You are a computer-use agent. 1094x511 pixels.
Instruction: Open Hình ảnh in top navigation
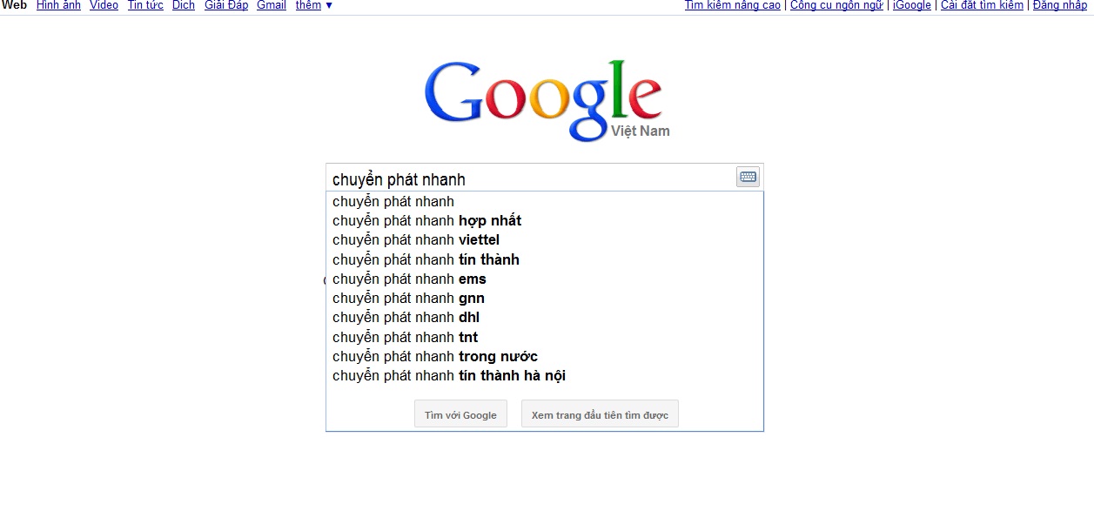click(58, 5)
